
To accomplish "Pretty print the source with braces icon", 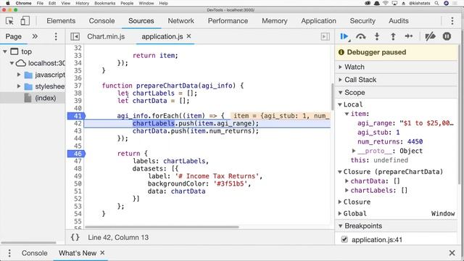I will (75, 237).
